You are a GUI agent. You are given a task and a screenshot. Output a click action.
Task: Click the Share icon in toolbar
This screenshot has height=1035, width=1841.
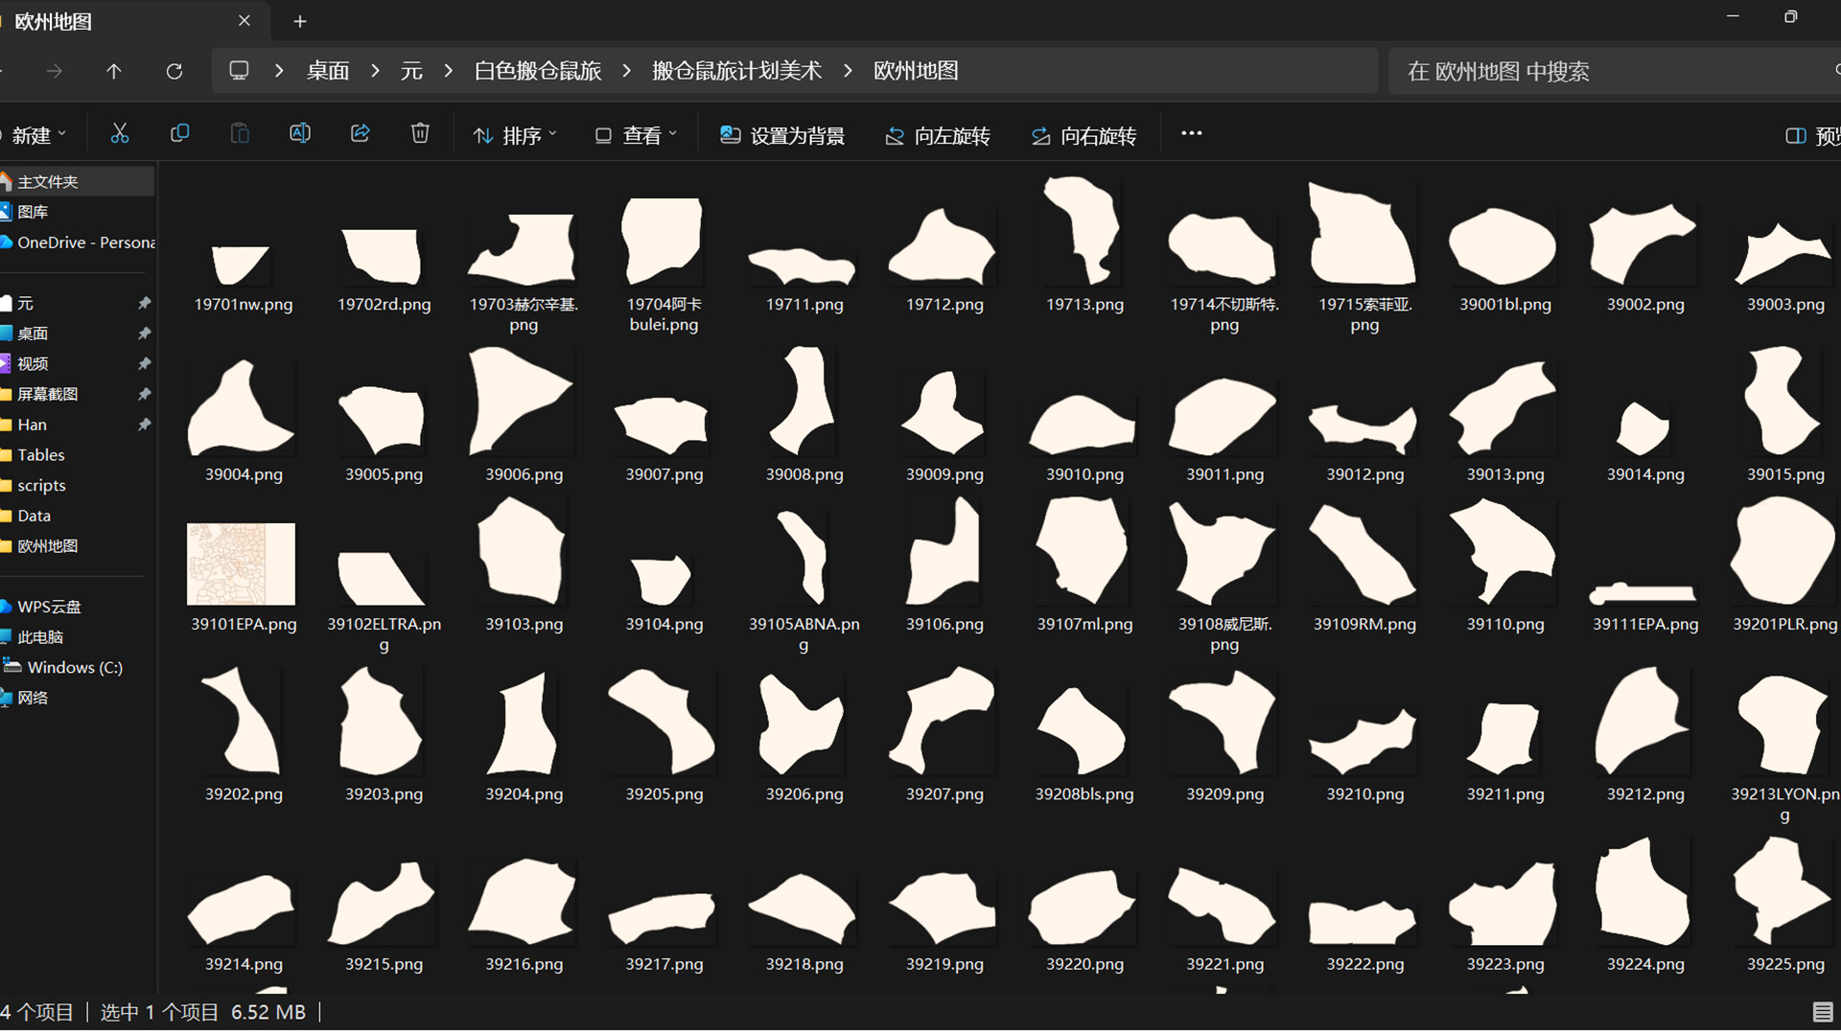(361, 134)
